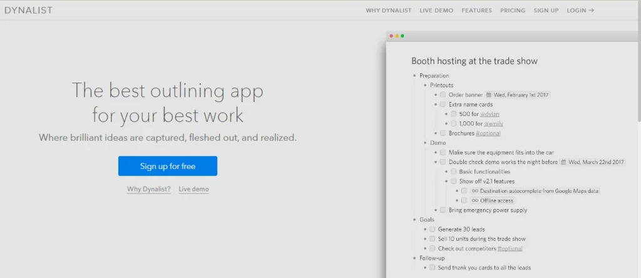Click the bullet beside Follow-up
The image size is (641, 278).
414,258
